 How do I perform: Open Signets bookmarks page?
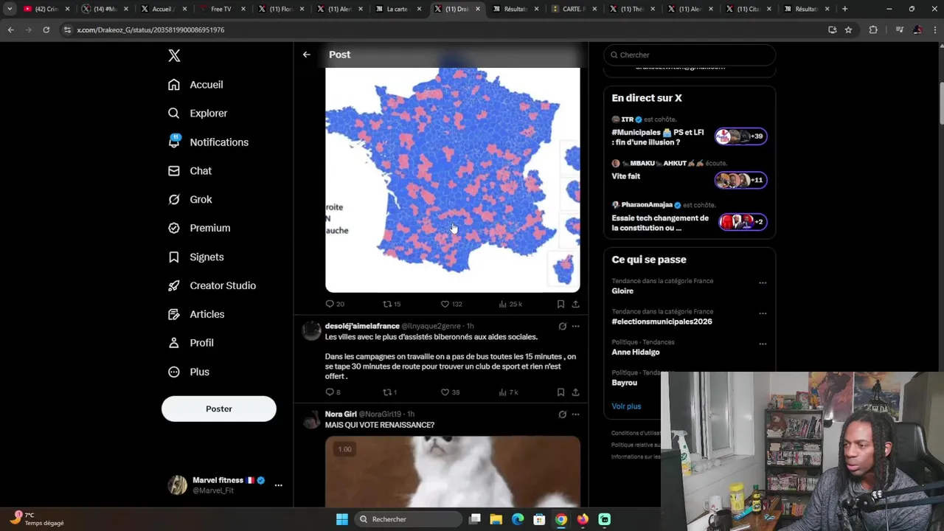(x=195, y=257)
